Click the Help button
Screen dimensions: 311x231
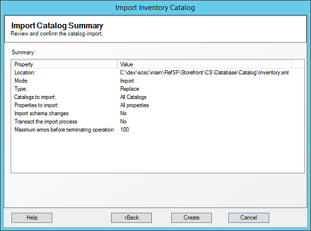pos(32,218)
